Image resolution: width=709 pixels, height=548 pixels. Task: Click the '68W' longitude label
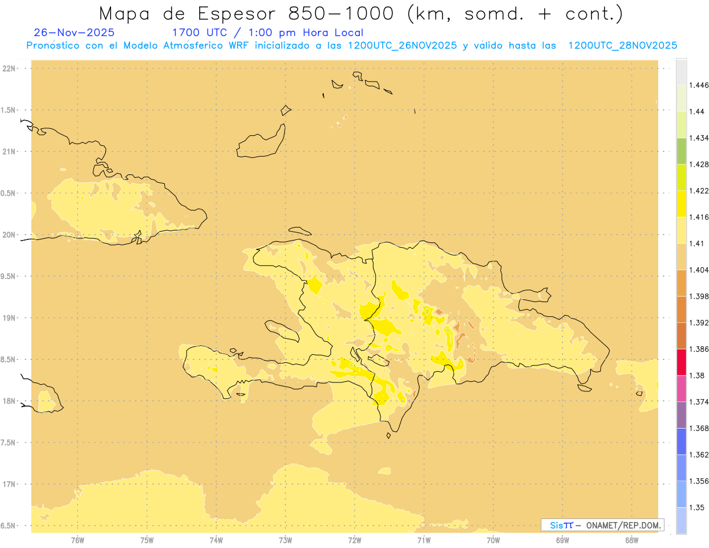click(x=632, y=540)
